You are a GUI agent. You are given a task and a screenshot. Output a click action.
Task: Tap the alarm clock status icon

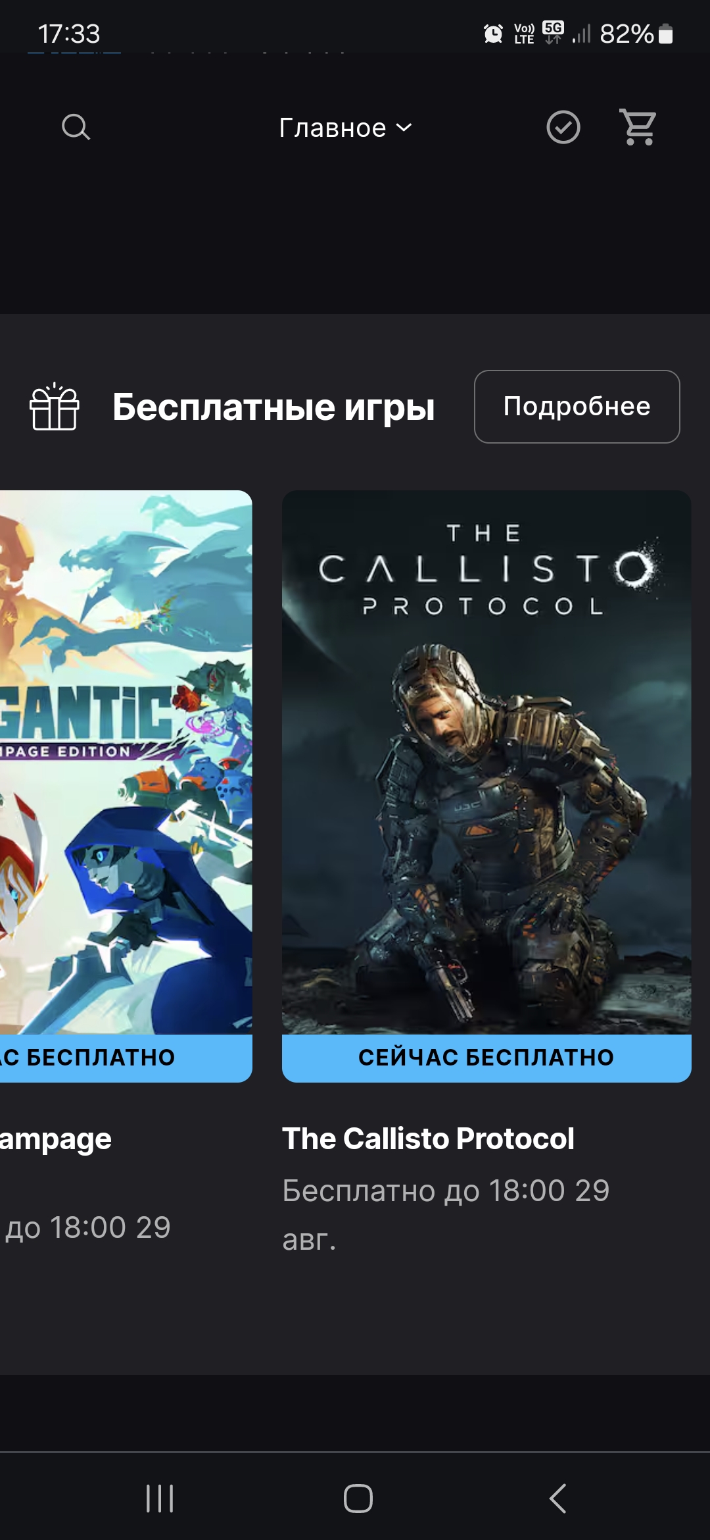493,33
